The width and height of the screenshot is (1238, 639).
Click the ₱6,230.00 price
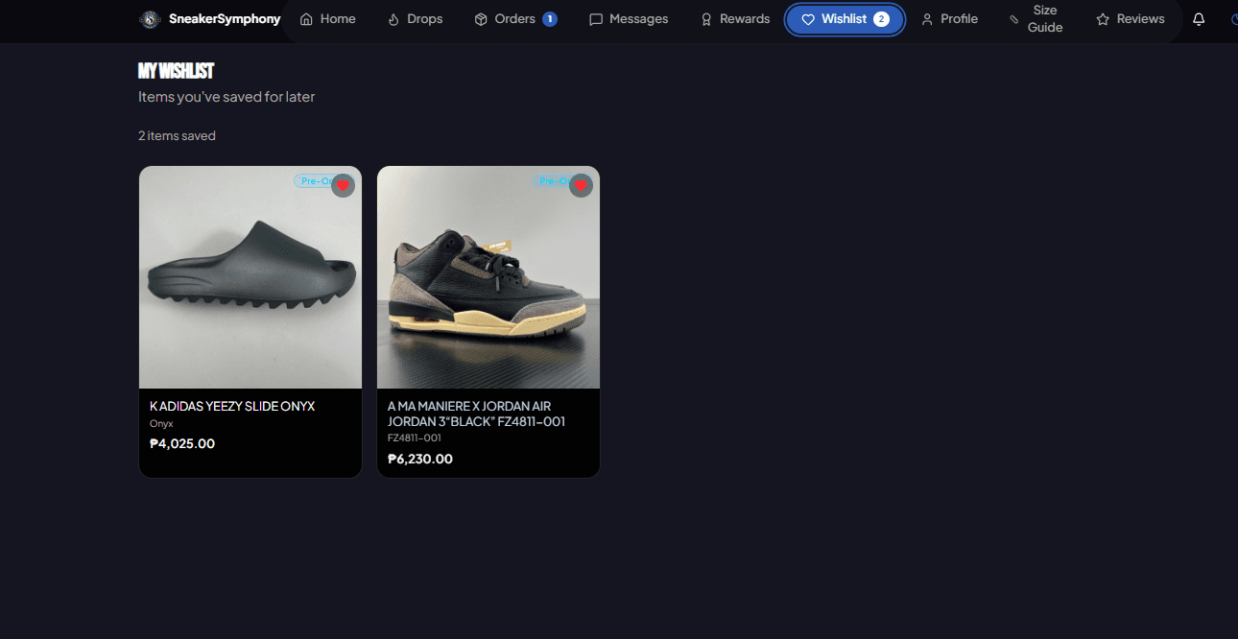point(420,459)
